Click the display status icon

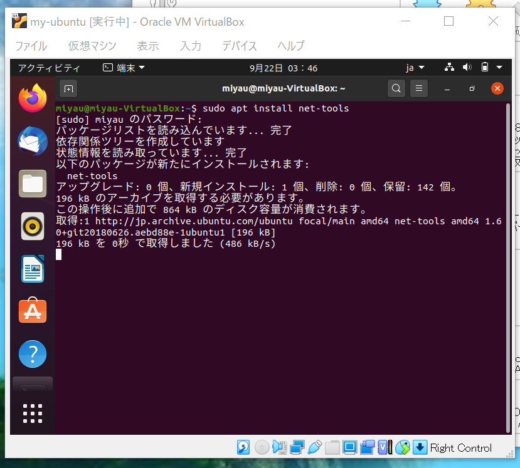[349, 447]
